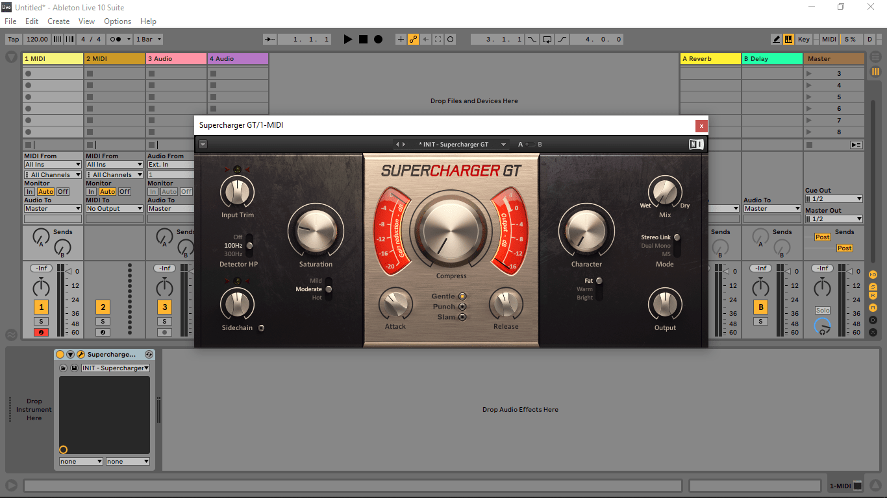Click the Native Instruments logo in the plugin
The image size is (887, 498).
click(x=696, y=145)
